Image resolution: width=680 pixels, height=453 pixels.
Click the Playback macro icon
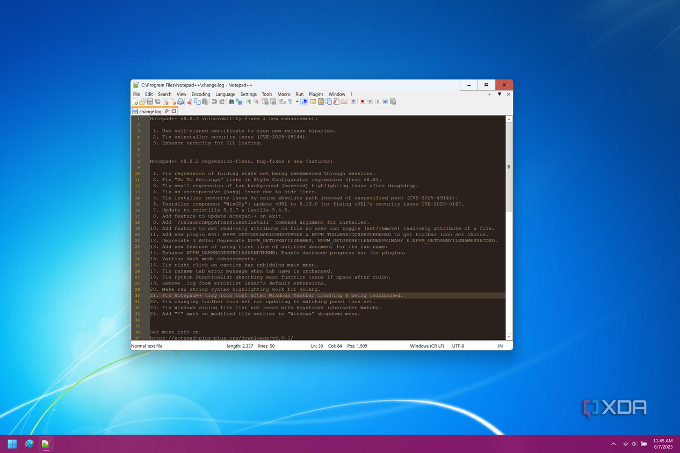click(x=378, y=101)
